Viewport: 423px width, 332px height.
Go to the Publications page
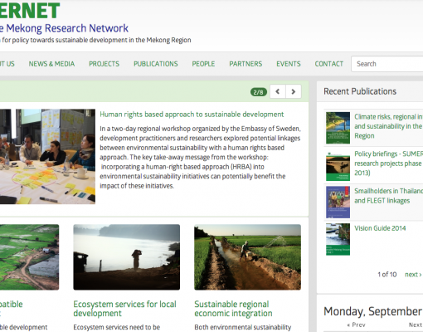point(156,64)
